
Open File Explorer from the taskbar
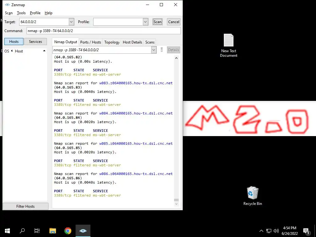pos(52,231)
